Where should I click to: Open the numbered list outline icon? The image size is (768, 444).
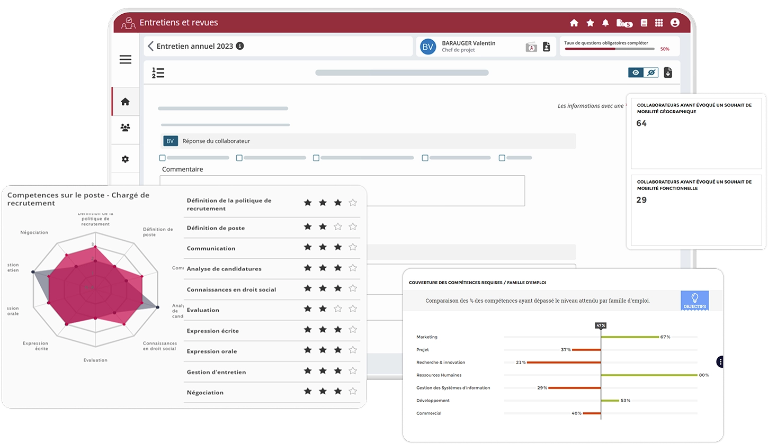coord(158,73)
